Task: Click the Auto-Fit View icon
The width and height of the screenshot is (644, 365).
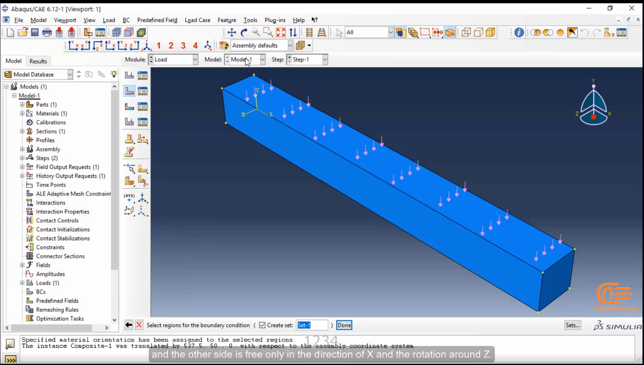Action: (x=281, y=32)
